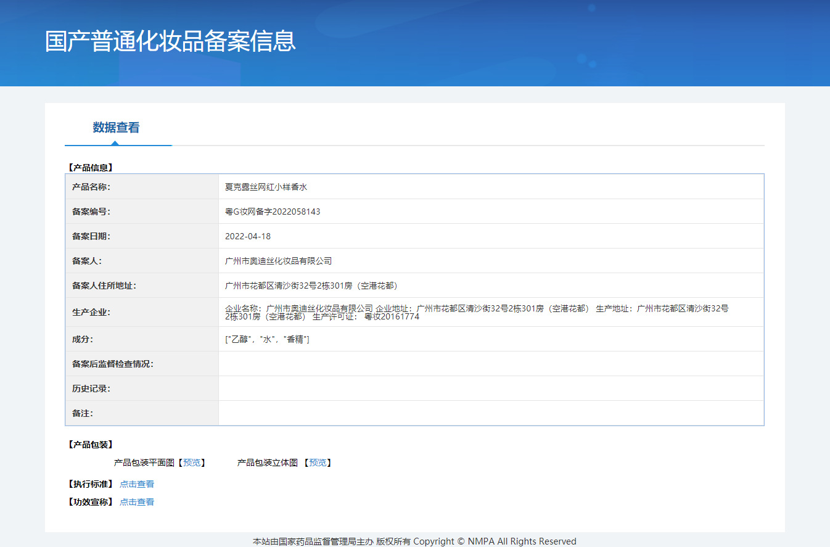Click the NMPA copyright notice in footer
Image resolution: width=830 pixels, height=547 pixels.
[413, 541]
